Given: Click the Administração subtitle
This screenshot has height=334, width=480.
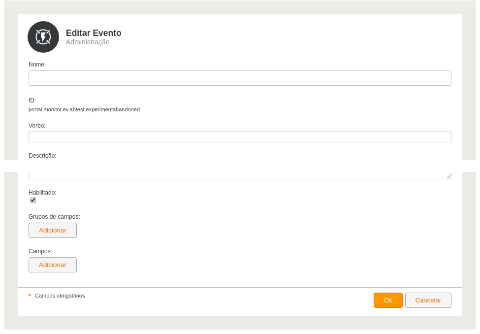Looking at the screenshot, I should [88, 42].
